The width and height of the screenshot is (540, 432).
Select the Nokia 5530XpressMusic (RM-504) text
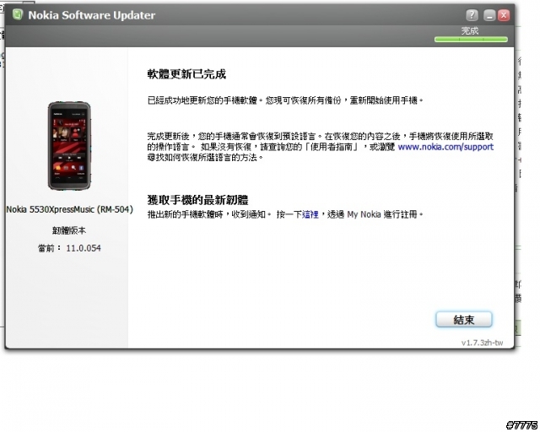coord(69,209)
